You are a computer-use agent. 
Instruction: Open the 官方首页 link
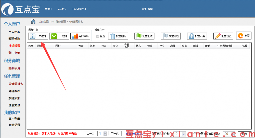tap(147, 9)
